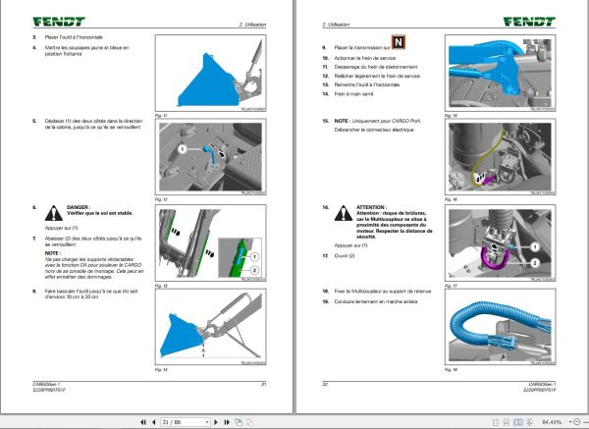Jump to last page button
The height and width of the screenshot is (429, 589).
227,422
